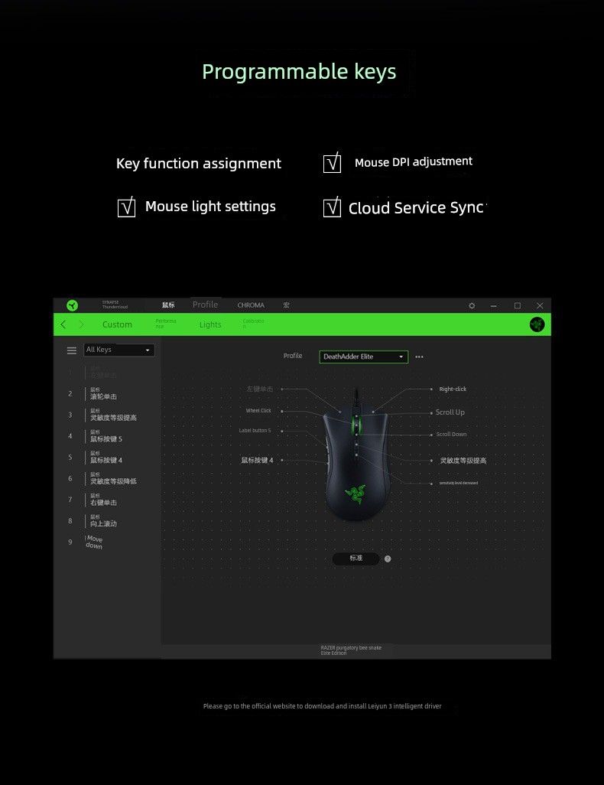Maximize the Synapse window
604x785 pixels.
tap(518, 305)
